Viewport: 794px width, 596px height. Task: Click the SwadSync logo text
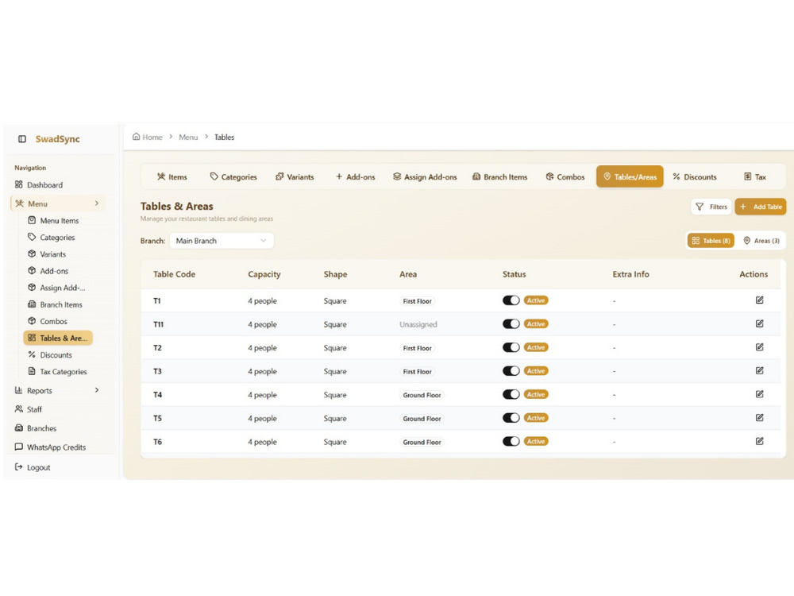(x=58, y=139)
